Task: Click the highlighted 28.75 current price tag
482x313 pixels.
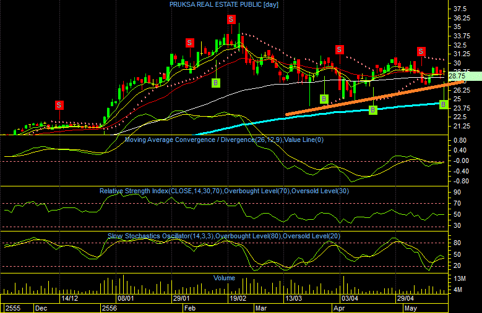Action: point(465,76)
